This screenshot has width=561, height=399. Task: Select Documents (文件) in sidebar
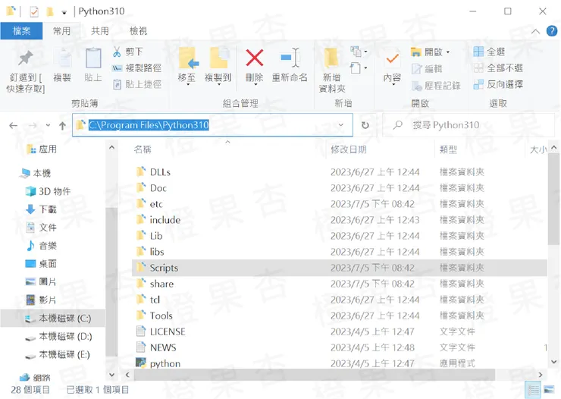pyautogui.click(x=41, y=228)
